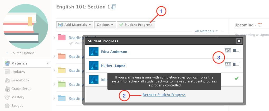Click the Recheck Student Progress link
Viewport: 269px width, 111px height.
[x=164, y=95]
